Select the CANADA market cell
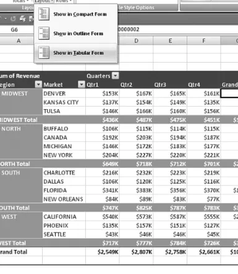Viewport: 238px width, 274px height. click(x=64, y=138)
